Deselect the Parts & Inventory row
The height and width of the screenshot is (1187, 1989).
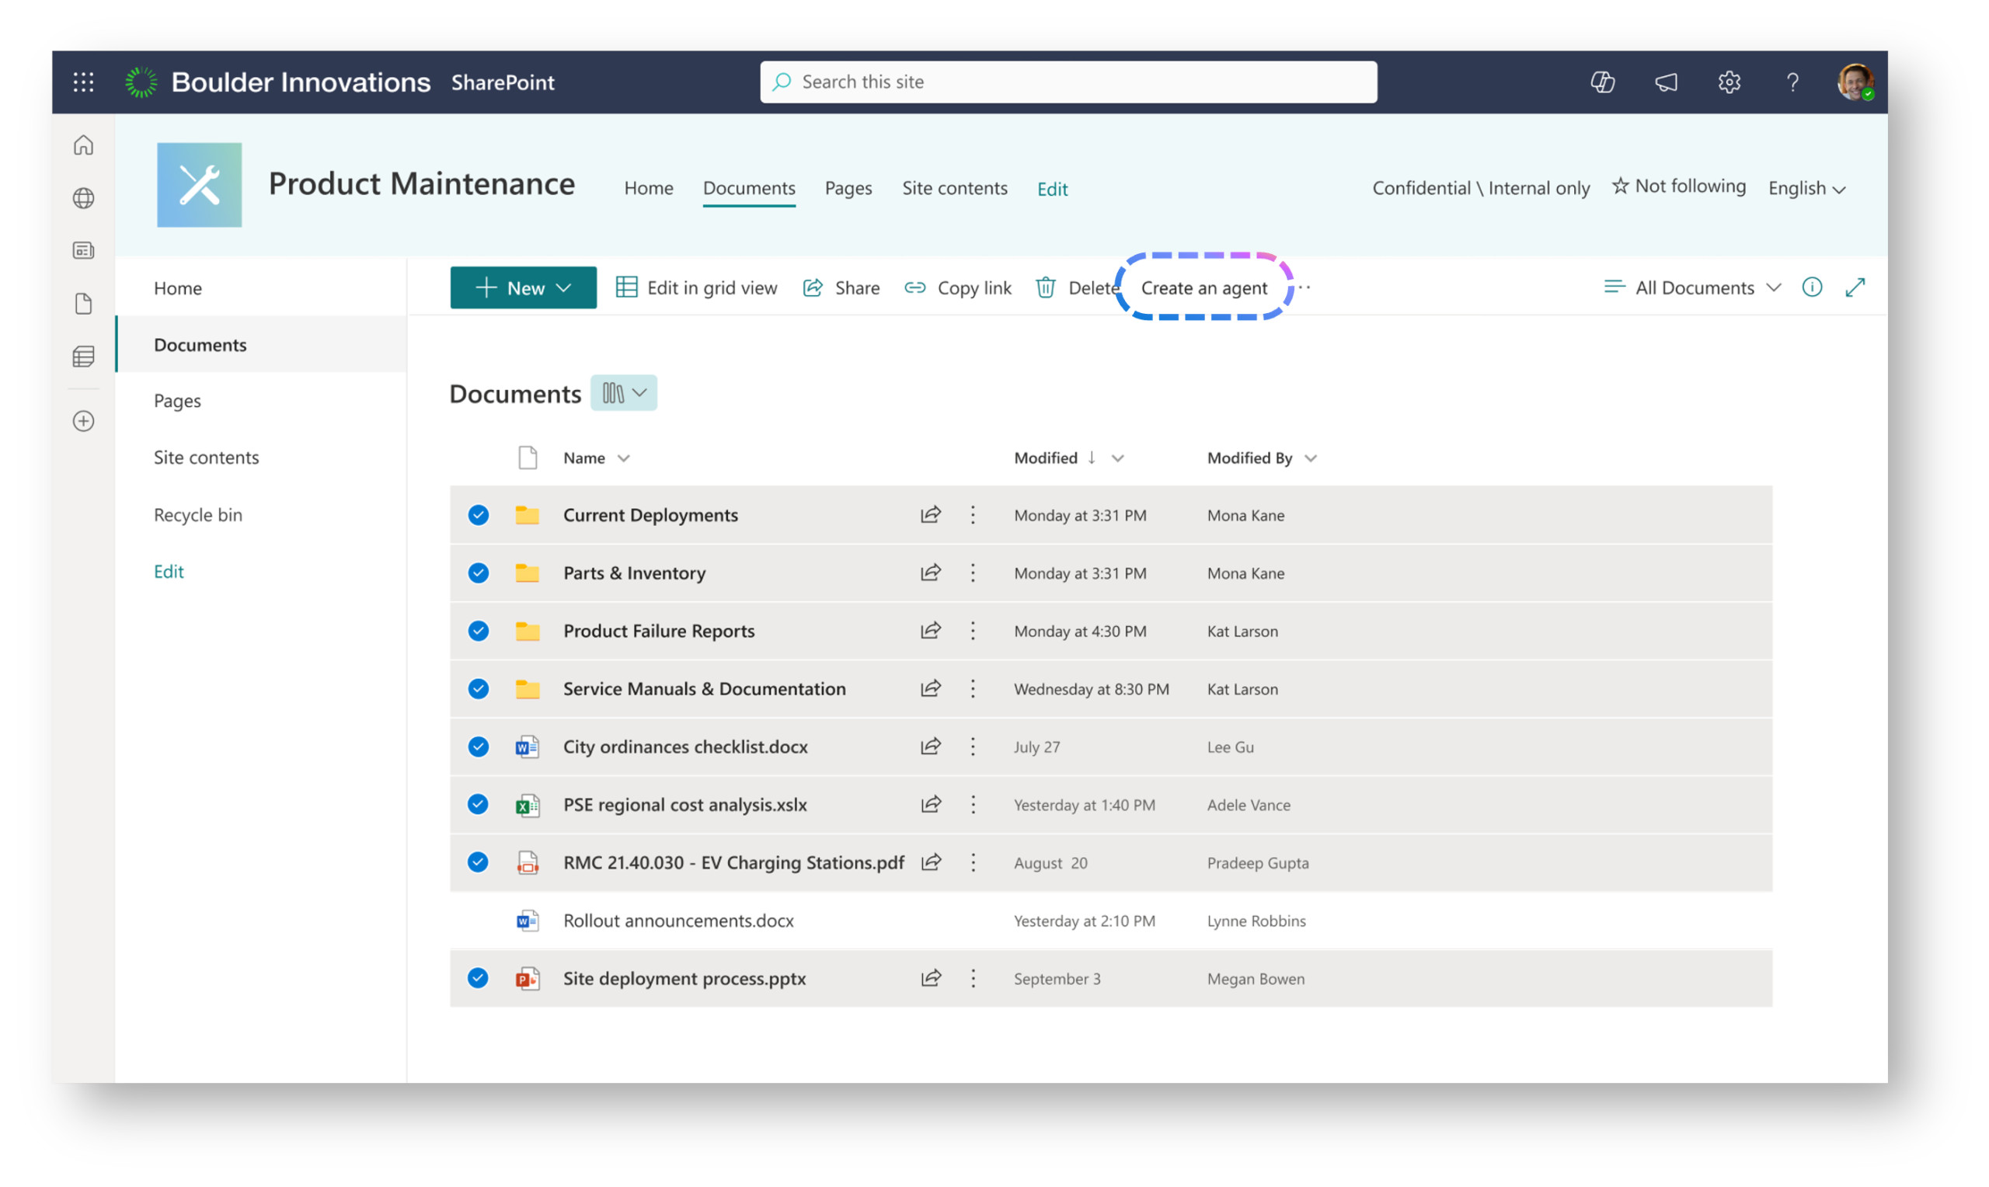(479, 572)
